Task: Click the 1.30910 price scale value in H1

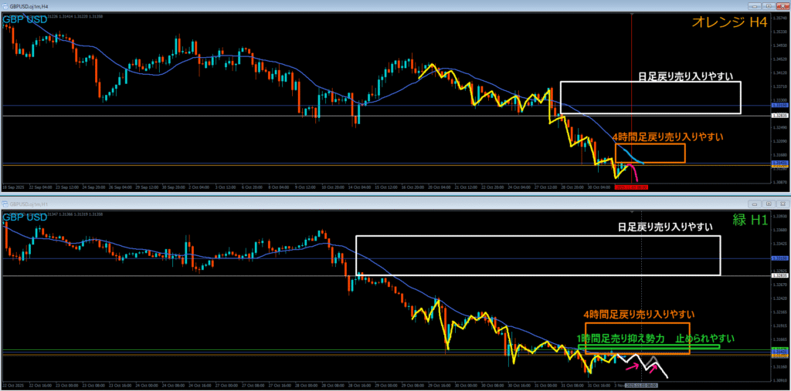Action: coord(780,380)
